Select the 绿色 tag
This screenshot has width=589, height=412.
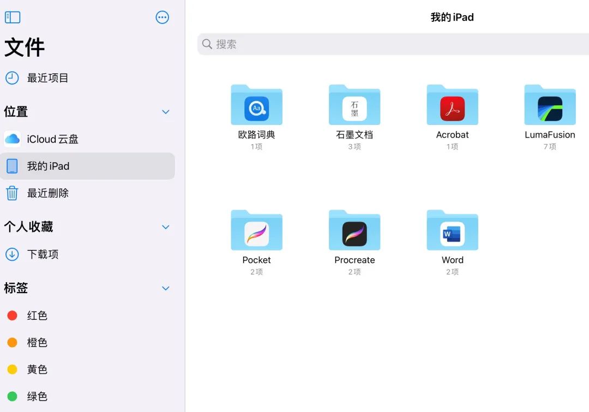[37, 397]
